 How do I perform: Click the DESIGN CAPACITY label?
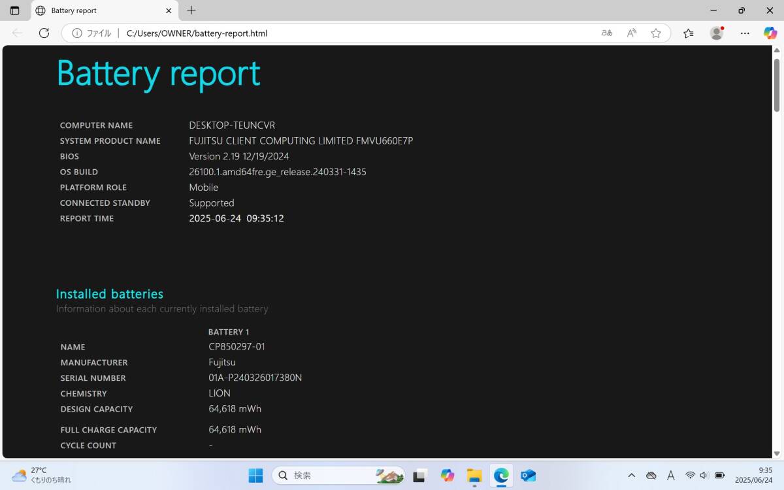pos(97,410)
